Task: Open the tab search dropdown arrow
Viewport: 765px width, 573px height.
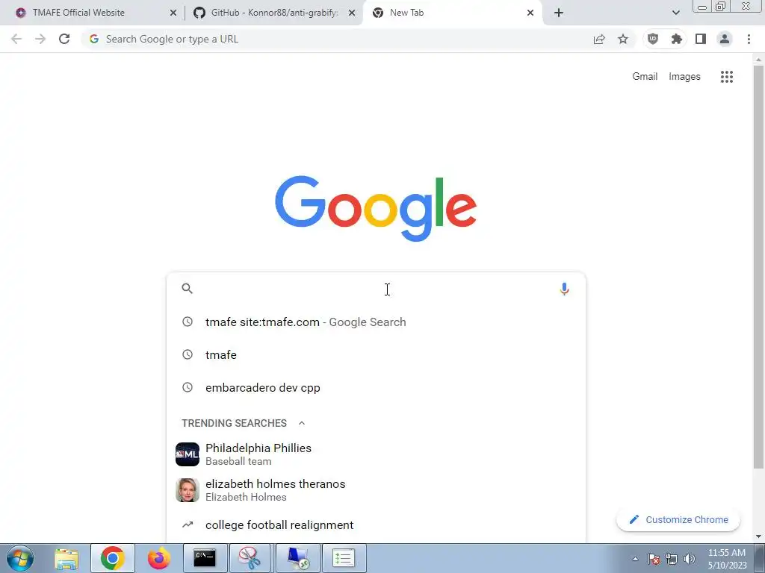Action: pyautogui.click(x=675, y=13)
